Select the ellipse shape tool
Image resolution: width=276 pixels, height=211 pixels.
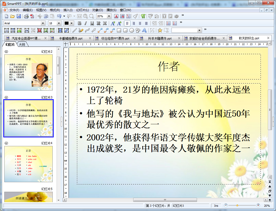coord(132,30)
